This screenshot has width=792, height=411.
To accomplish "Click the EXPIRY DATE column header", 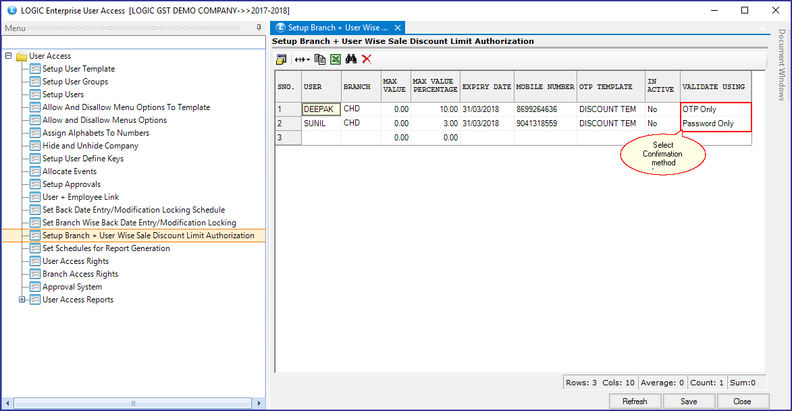I will [x=487, y=87].
